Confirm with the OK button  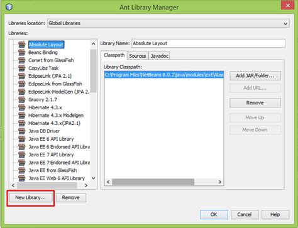pyautogui.click(x=214, y=215)
